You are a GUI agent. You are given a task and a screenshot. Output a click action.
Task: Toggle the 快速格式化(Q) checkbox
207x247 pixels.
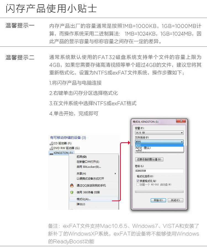(x=138, y=181)
